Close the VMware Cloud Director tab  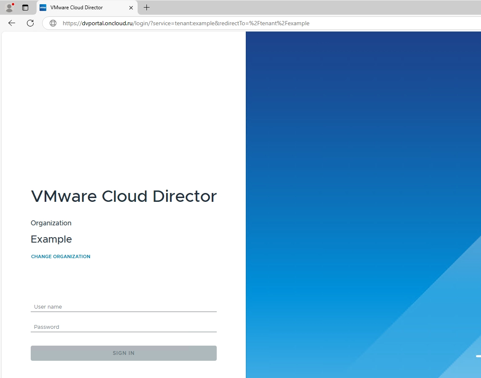[131, 8]
